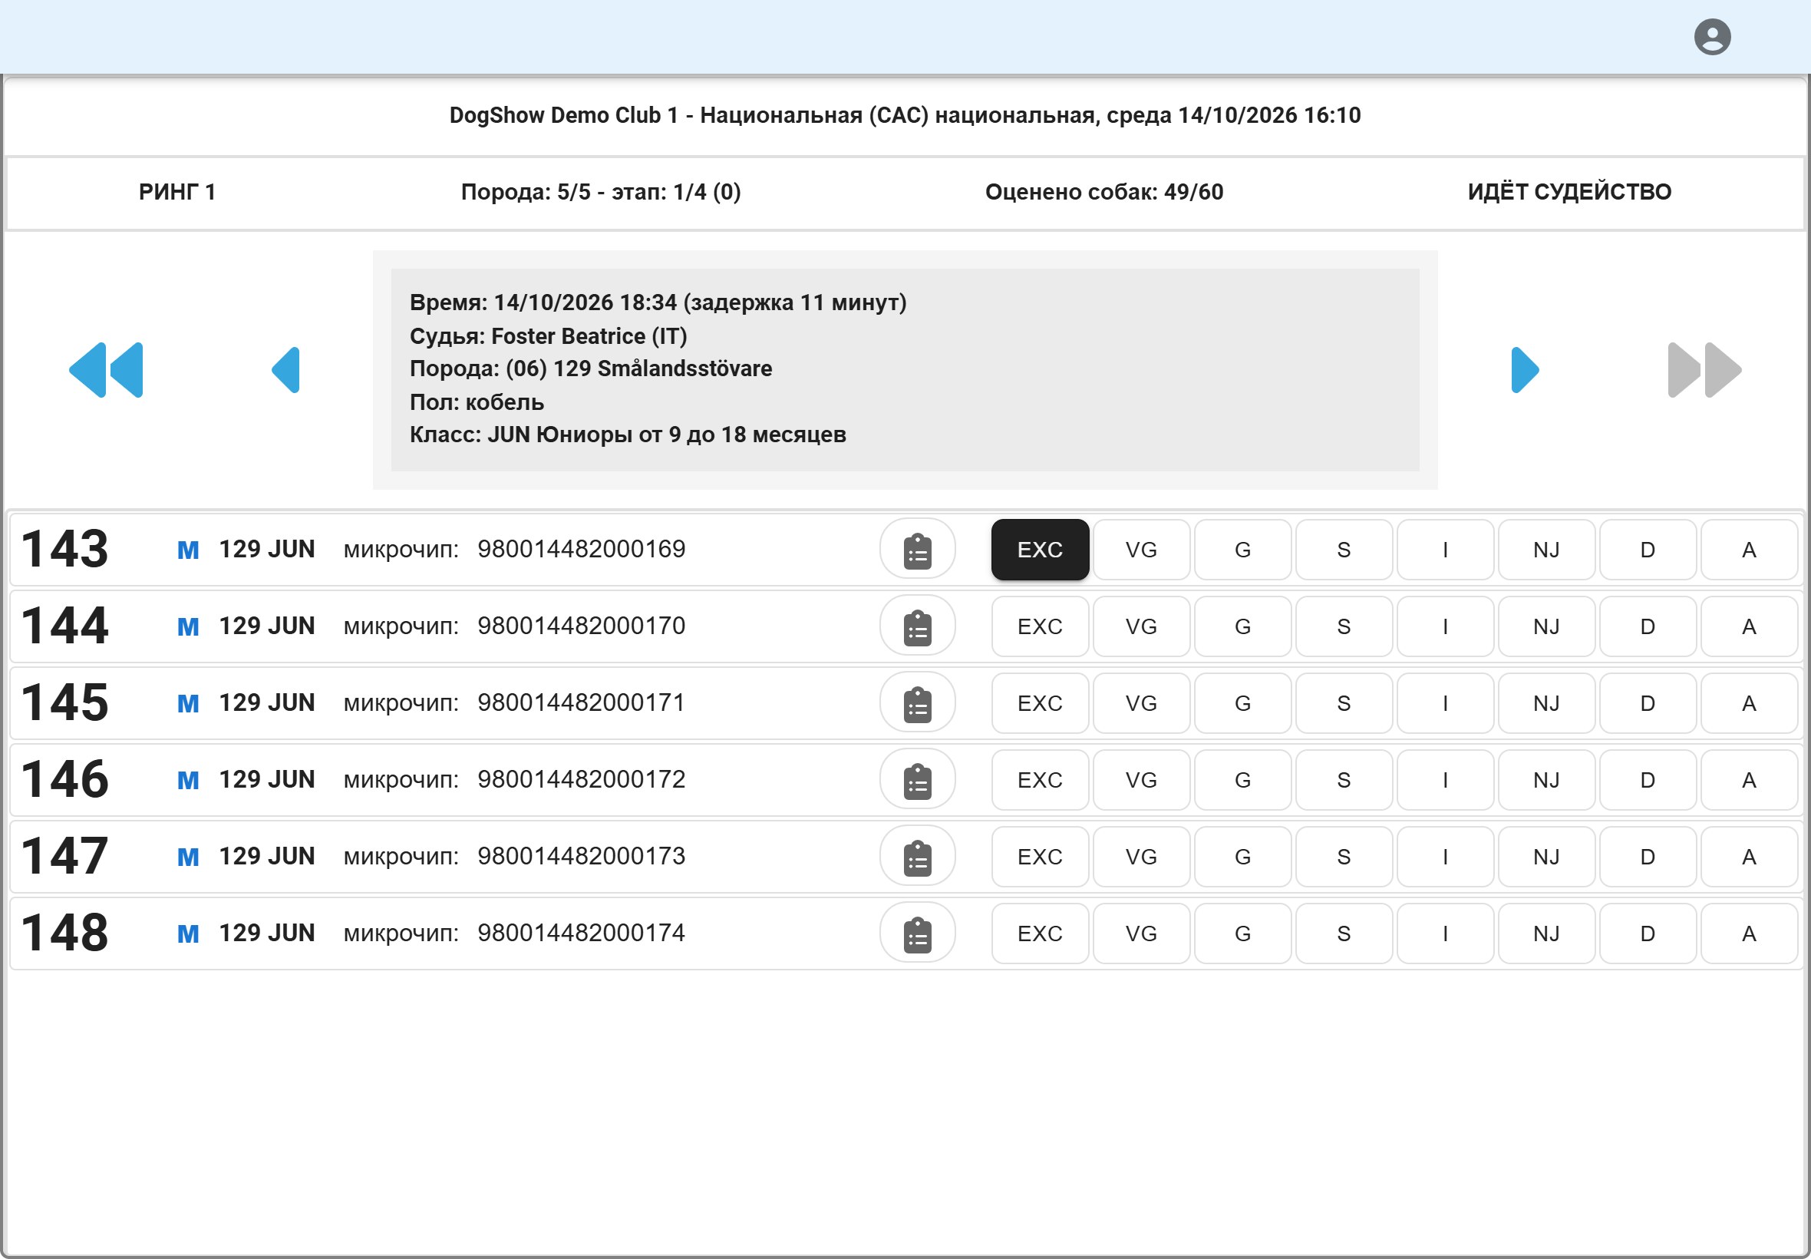1811x1259 pixels.
Task: Disqualify dog 144 with D button
Action: coord(1648,626)
